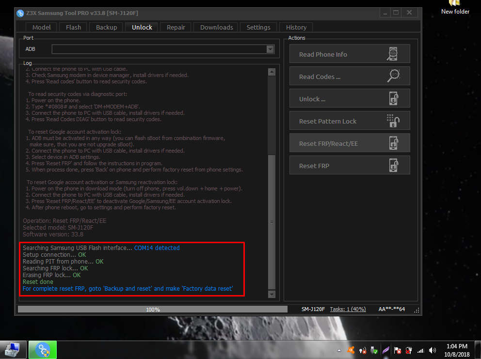Click the AA**-**64 card serial text

tap(392, 309)
